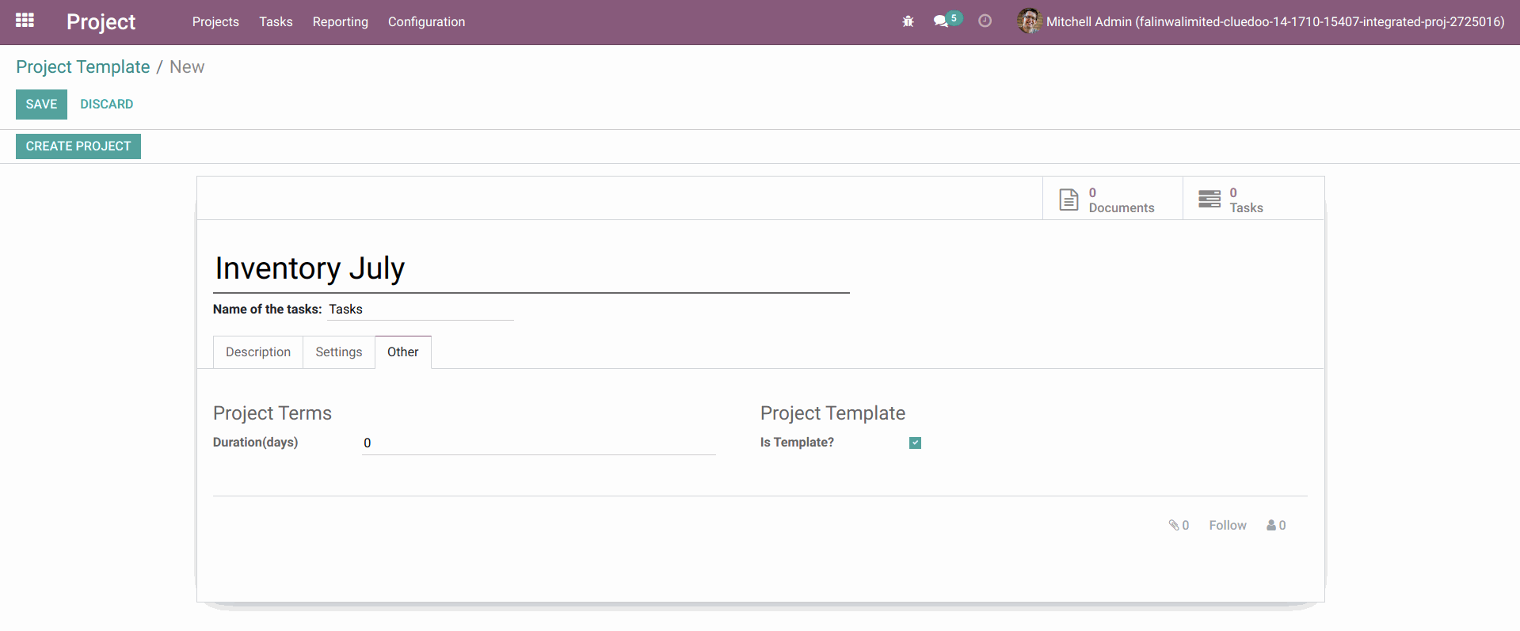
Task: Click the Duration(days) input field
Action: (x=539, y=443)
